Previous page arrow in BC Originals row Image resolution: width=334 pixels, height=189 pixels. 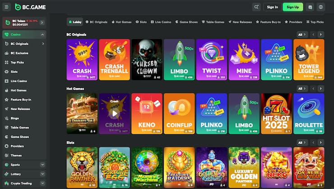[313, 34]
